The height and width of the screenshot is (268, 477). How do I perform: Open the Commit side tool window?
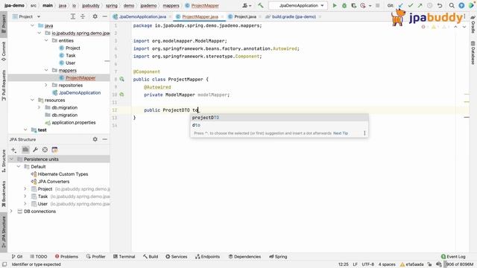point(4,51)
